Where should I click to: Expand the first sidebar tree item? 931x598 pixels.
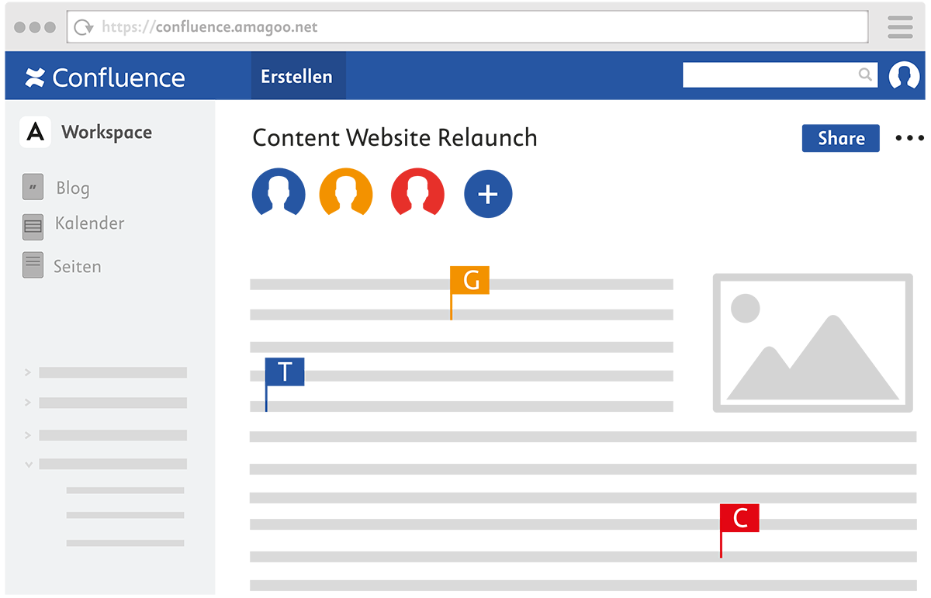tap(28, 372)
